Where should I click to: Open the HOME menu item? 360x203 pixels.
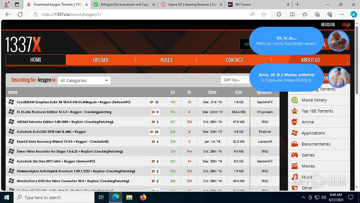36,60
